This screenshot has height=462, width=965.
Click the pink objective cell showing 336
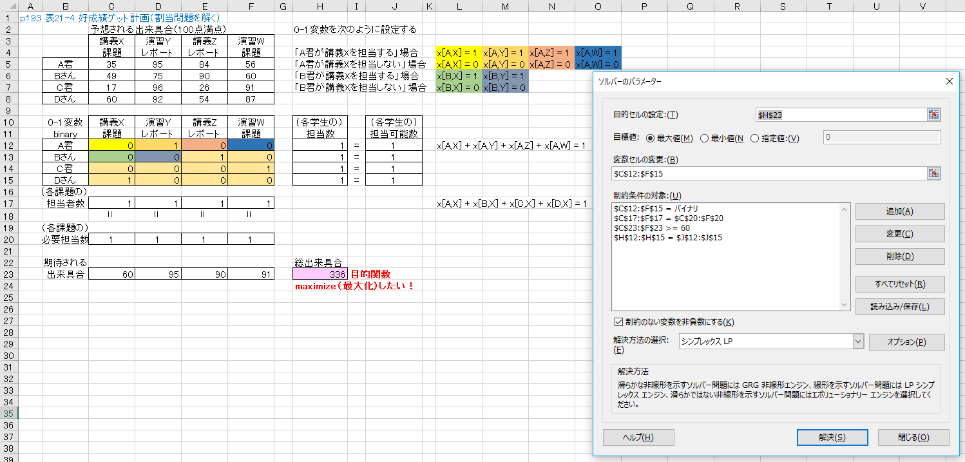click(320, 274)
